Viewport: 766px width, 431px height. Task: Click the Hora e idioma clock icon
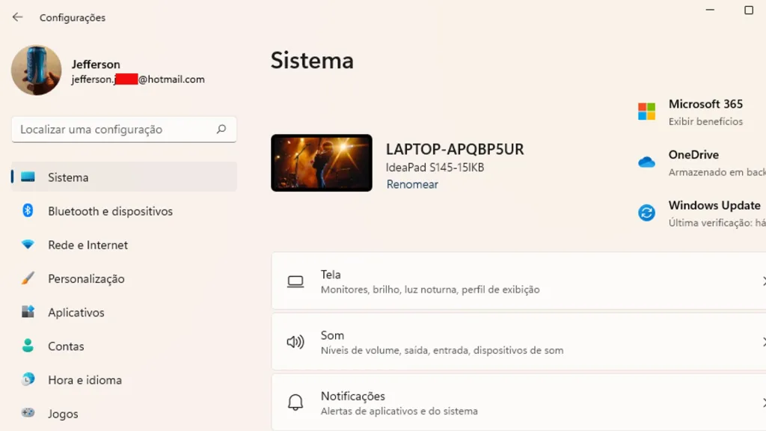[28, 379]
